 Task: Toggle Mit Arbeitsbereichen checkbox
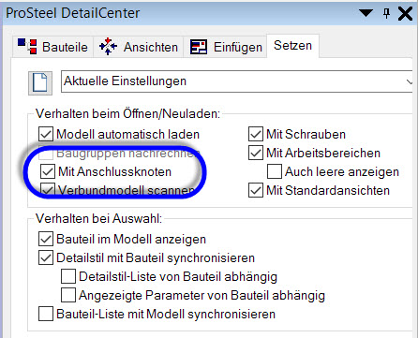click(256, 153)
